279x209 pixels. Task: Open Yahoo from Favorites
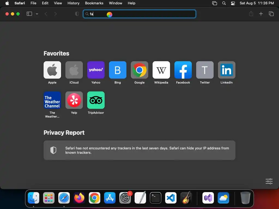coord(96,70)
